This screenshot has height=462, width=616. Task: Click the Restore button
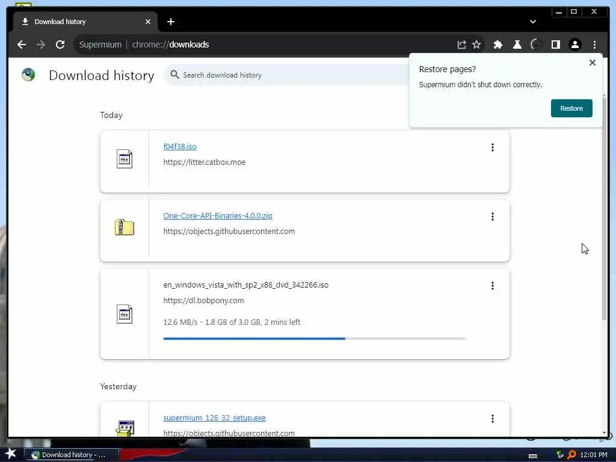571,108
